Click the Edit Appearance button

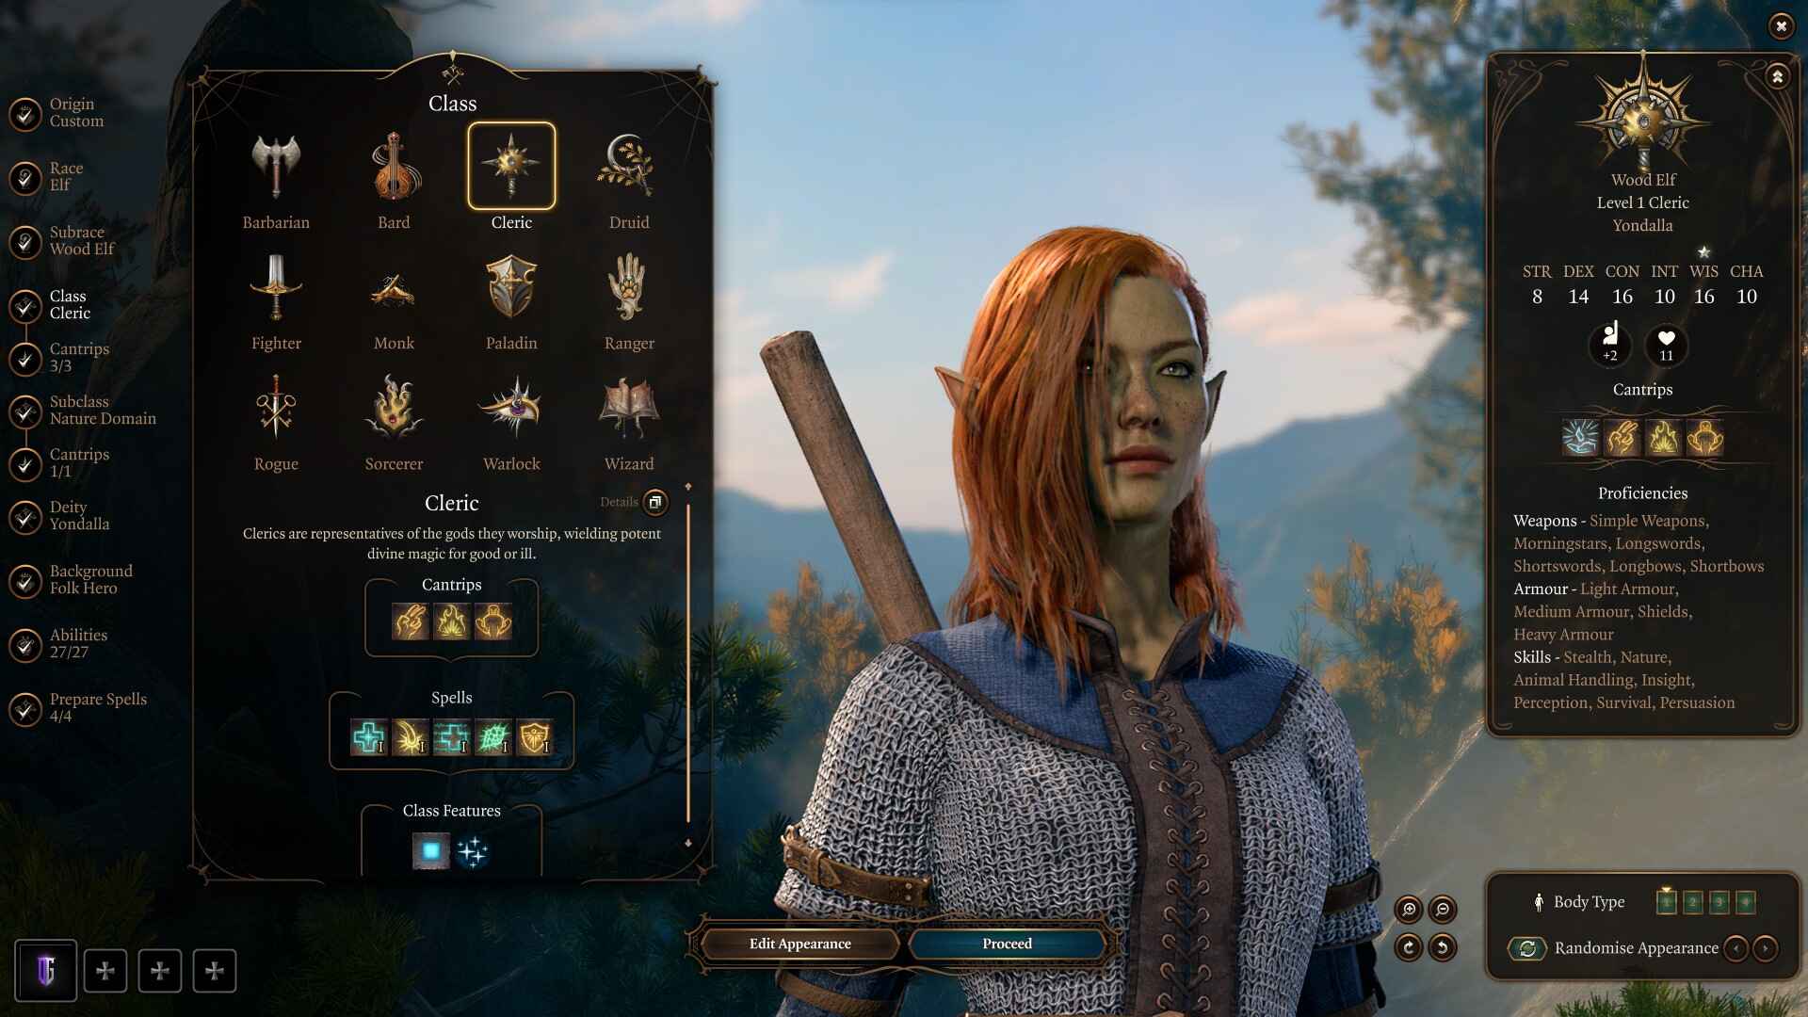point(799,944)
